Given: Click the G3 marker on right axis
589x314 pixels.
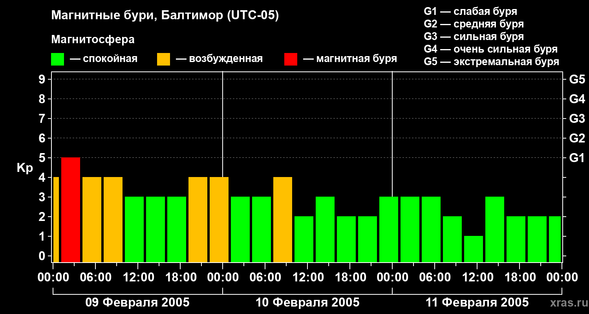Looking at the screenshot, I should [x=577, y=119].
